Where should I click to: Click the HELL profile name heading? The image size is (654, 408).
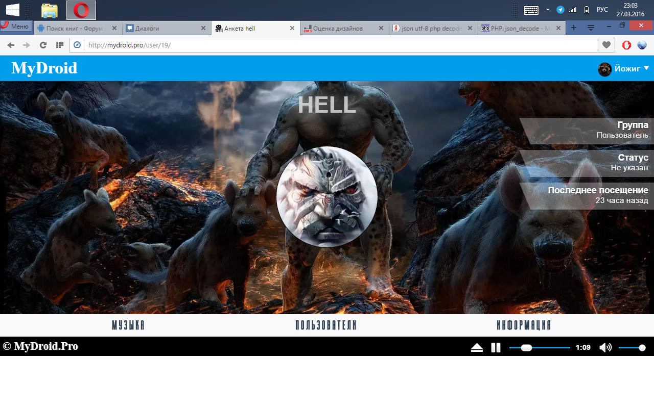coord(327,105)
